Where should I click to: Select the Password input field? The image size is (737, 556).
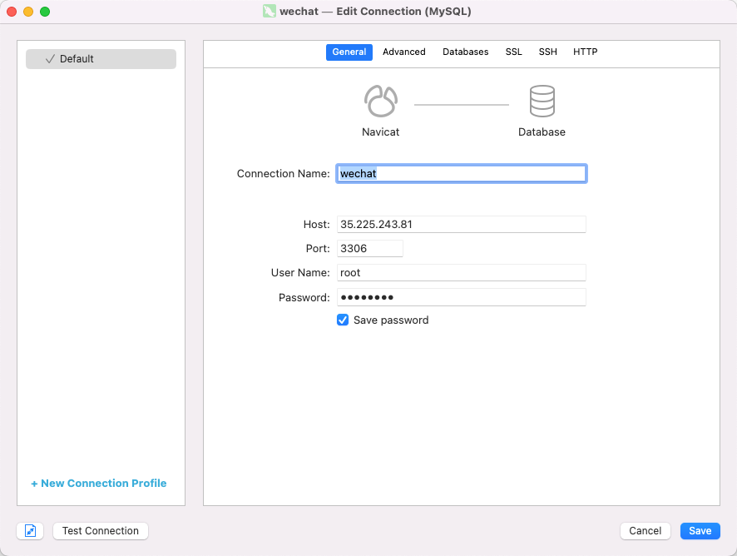pos(461,297)
